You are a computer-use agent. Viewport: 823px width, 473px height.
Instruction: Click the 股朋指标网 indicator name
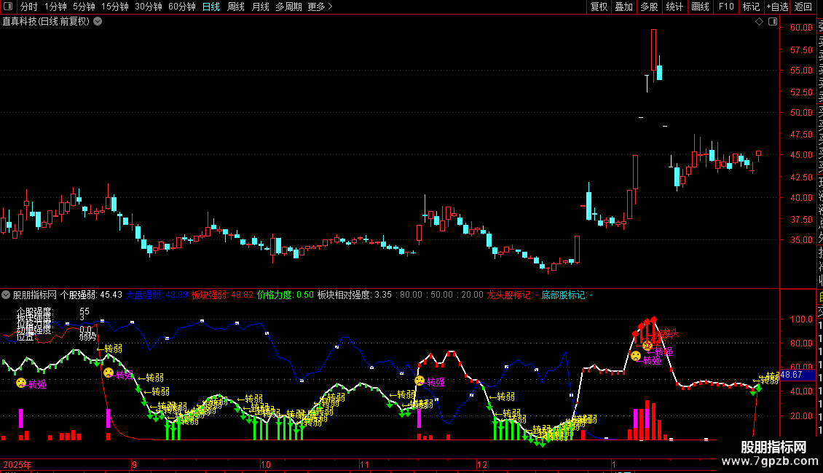(35, 295)
